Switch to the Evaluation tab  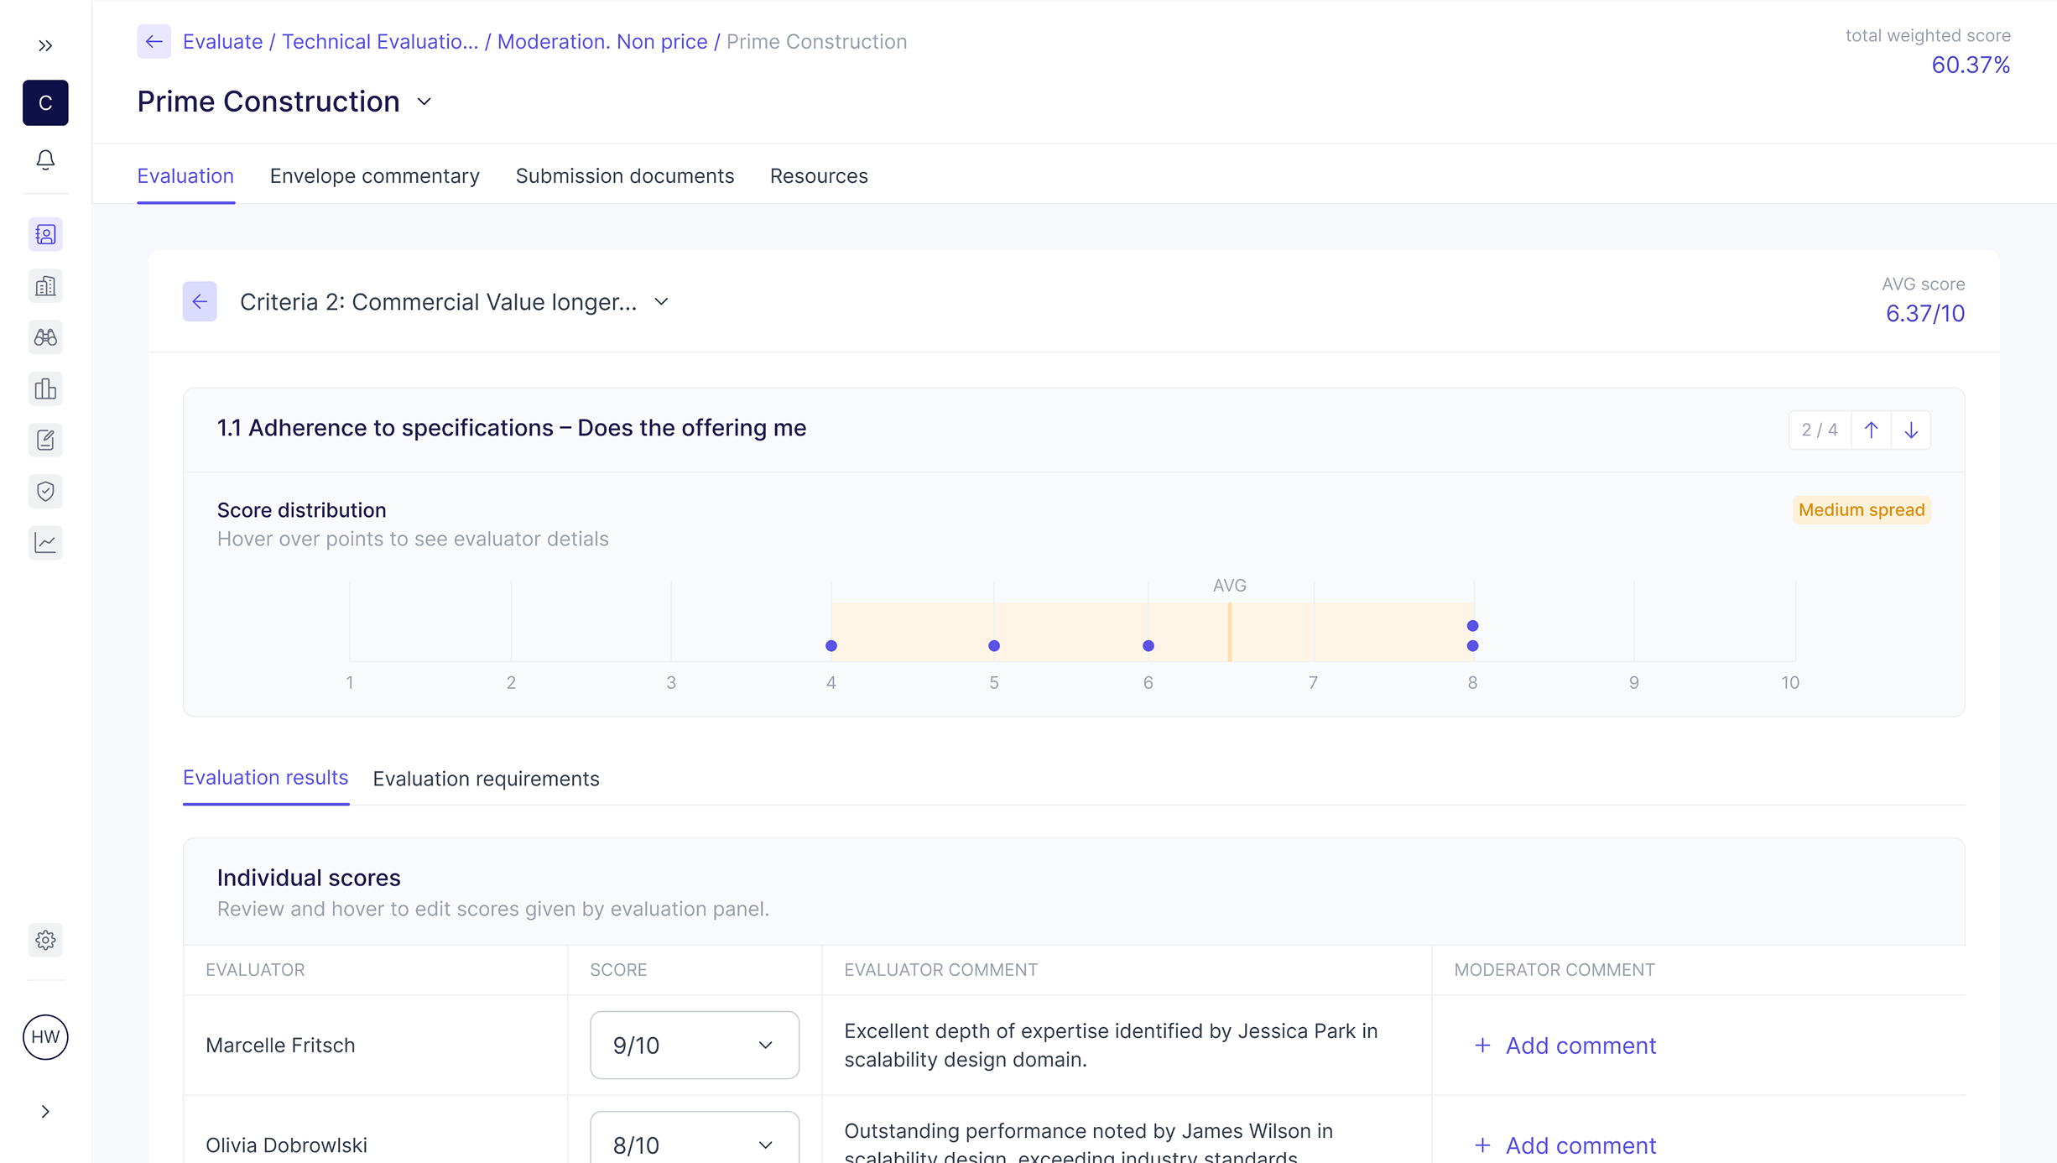185,175
